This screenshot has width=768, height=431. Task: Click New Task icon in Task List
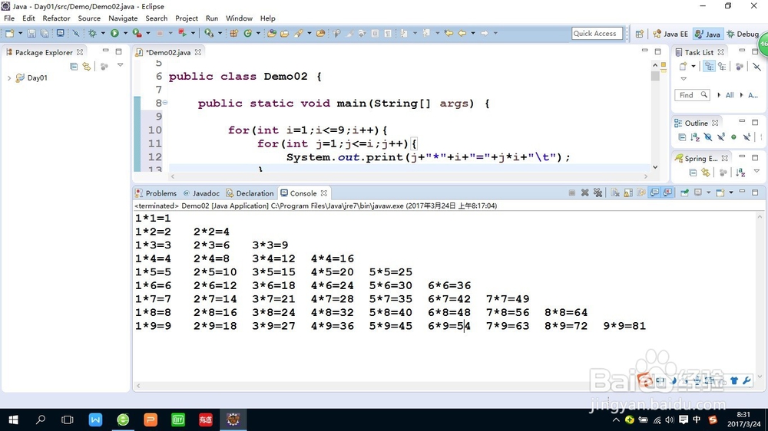click(x=683, y=66)
